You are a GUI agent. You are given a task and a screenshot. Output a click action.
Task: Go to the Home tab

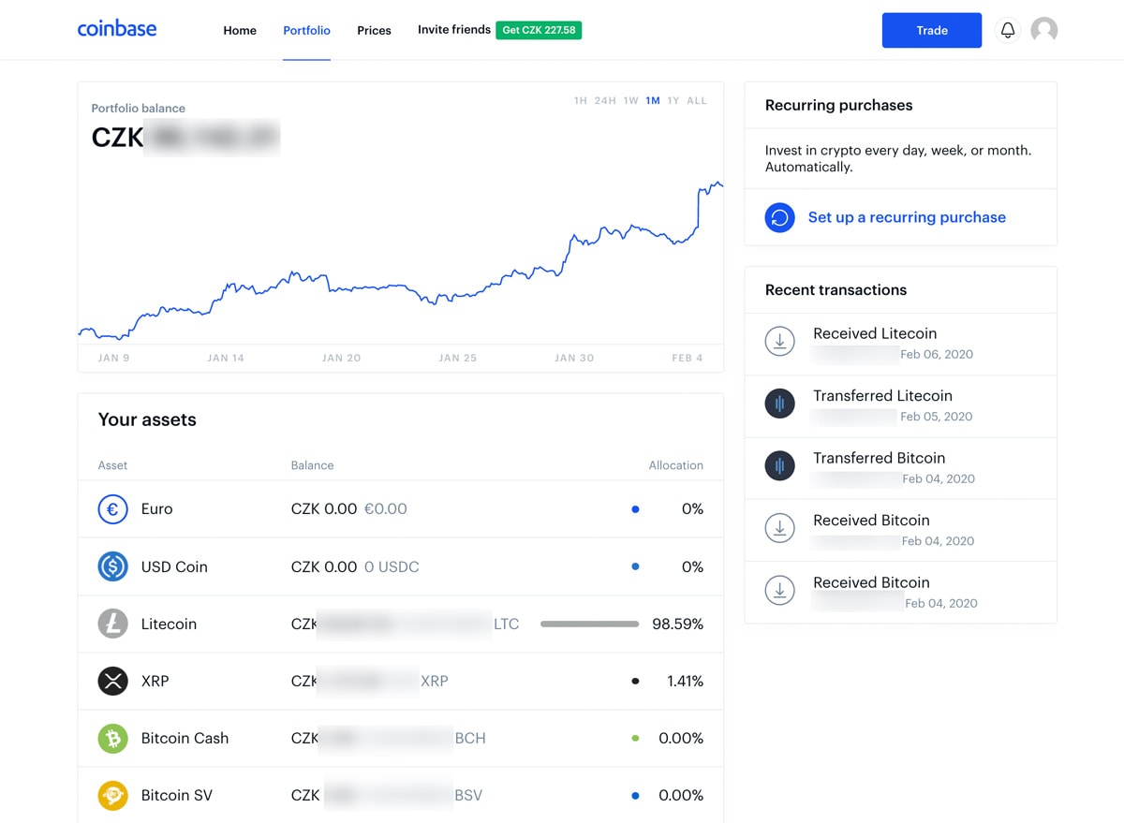pos(240,30)
